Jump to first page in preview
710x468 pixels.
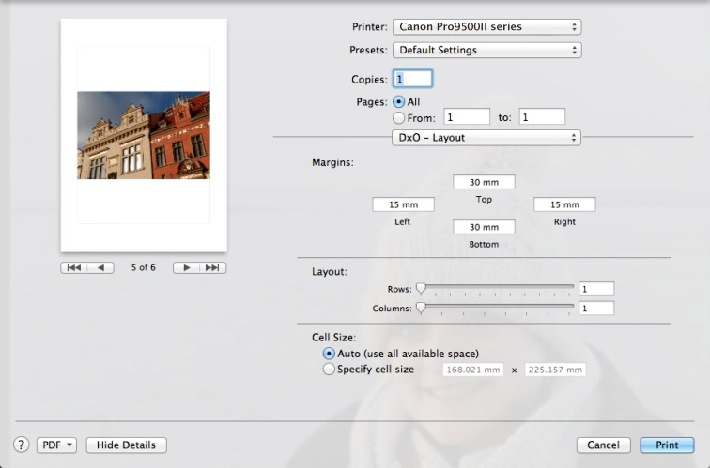point(74,267)
